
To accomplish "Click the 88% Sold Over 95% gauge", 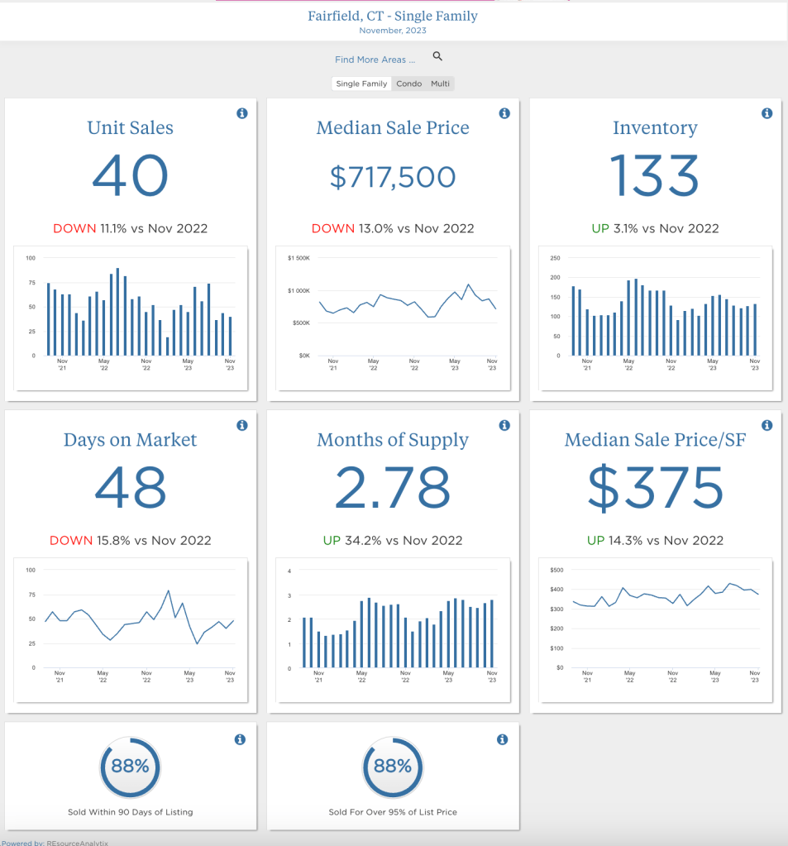I will click(x=392, y=767).
